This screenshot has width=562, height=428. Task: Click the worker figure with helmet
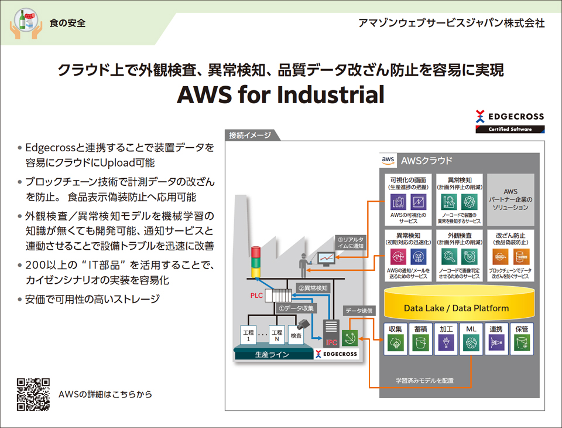click(304, 266)
